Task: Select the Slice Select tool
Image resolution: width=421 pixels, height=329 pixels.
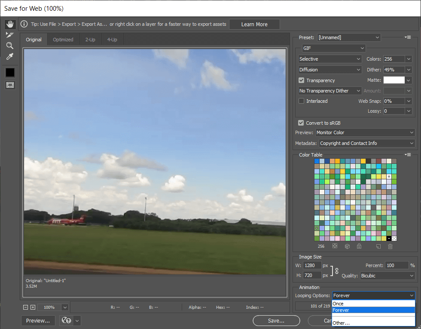Action: click(10, 35)
